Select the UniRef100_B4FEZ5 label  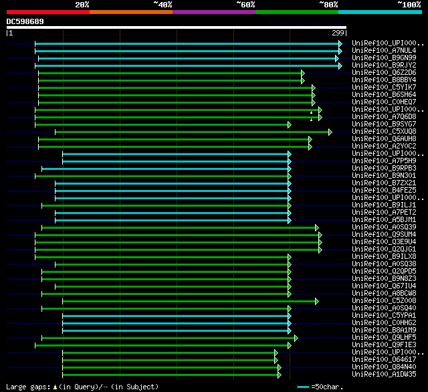[x=384, y=191]
